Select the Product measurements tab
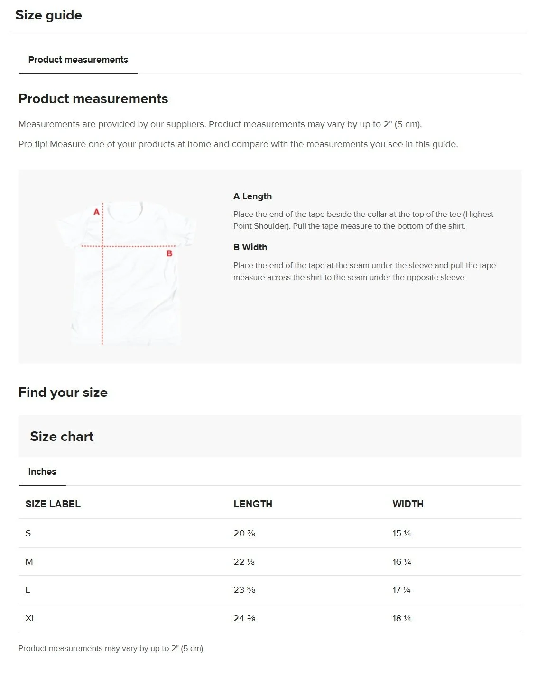 [x=78, y=60]
